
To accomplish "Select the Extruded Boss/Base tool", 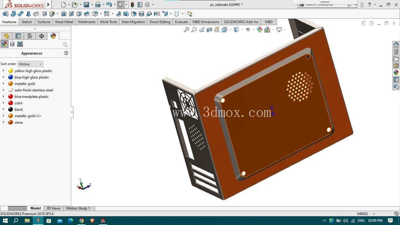I will [6, 14].
